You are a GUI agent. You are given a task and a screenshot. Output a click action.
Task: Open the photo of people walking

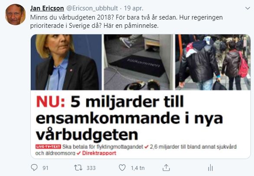point(213,62)
